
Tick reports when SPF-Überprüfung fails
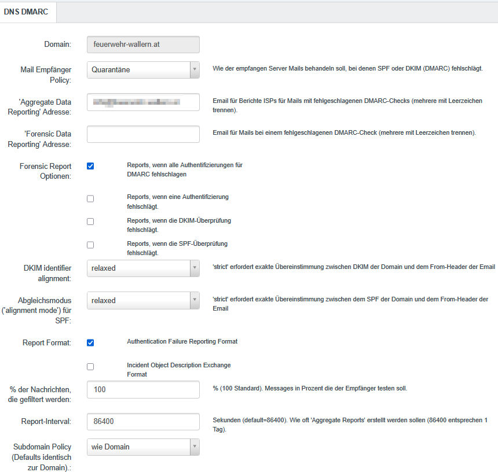tap(90, 245)
